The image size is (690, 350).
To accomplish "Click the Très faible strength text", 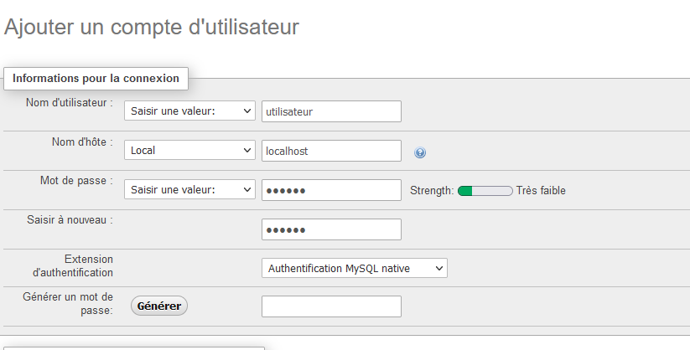I will point(541,191).
